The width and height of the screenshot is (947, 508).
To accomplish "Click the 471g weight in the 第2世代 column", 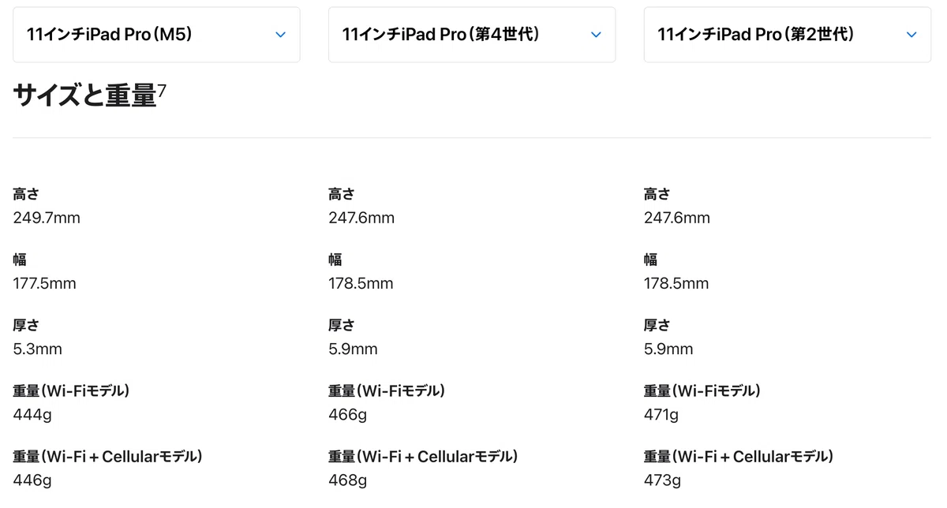I will coord(661,414).
